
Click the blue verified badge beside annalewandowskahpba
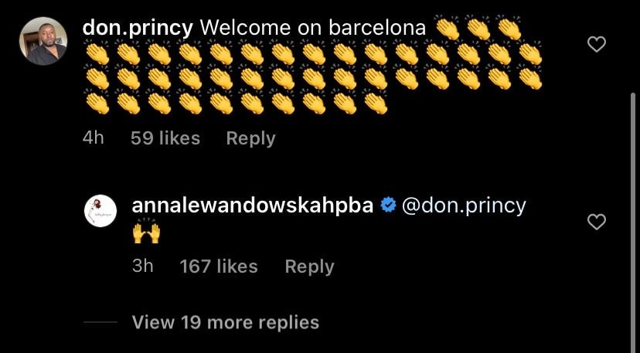click(390, 205)
